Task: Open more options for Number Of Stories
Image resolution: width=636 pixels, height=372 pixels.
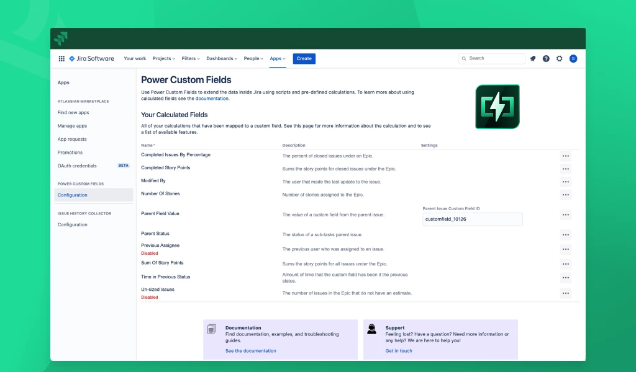Action: tap(565, 195)
